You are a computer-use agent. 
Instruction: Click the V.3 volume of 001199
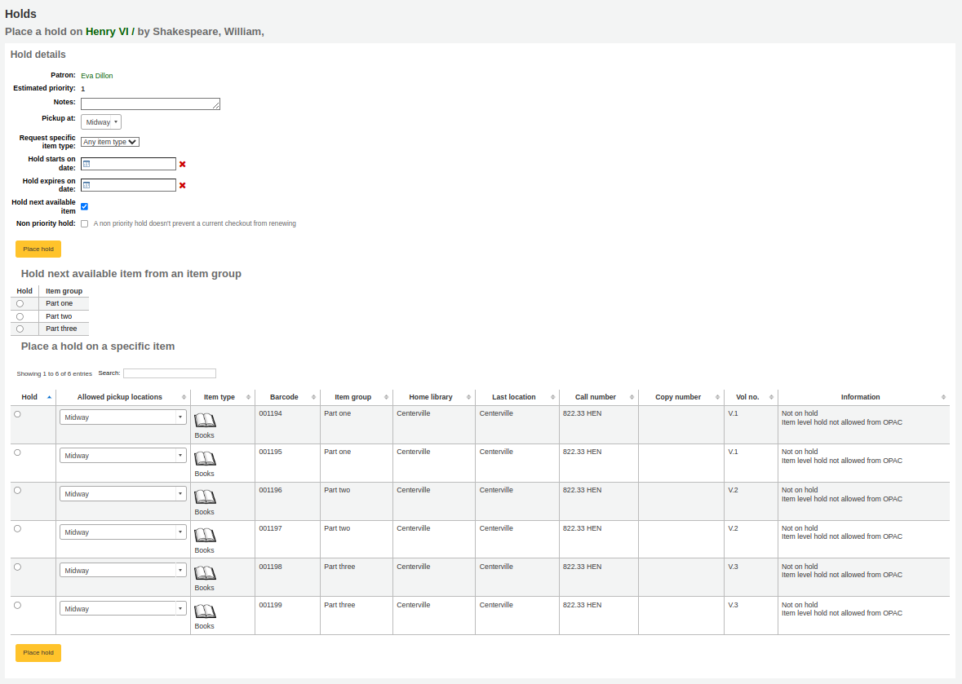pyautogui.click(x=734, y=605)
